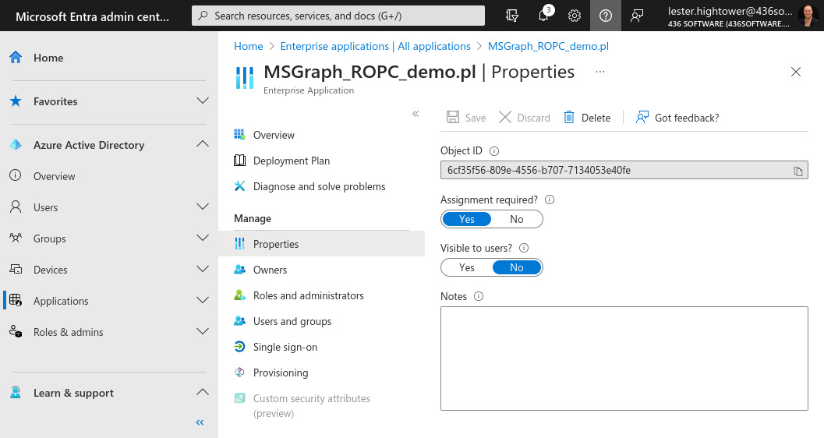Image resolution: width=824 pixels, height=438 pixels.
Task: Click the Azure Active Directory diamond icon
Action: coord(16,144)
